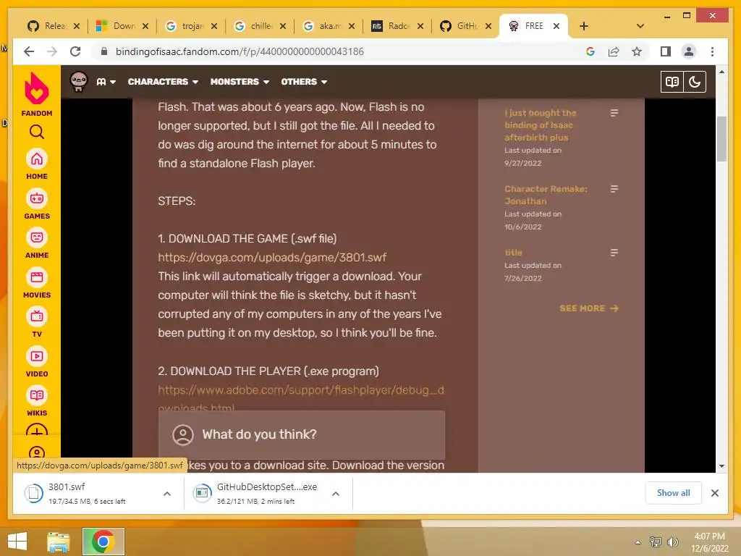Screen dimensions: 741x556
Task: Open GitHubDesktopSetup download options chevron
Action: (336, 494)
